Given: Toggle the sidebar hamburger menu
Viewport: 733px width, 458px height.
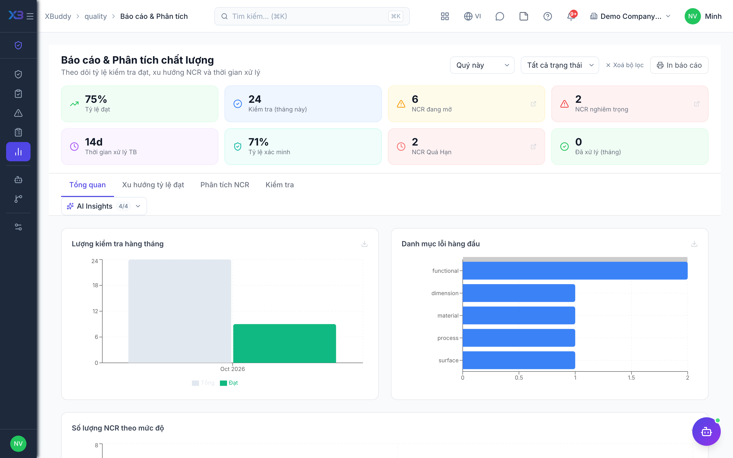Looking at the screenshot, I should pos(30,16).
